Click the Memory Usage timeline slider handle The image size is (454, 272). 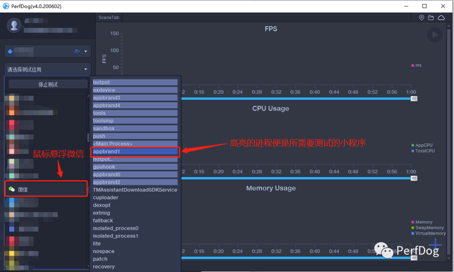tap(414, 258)
